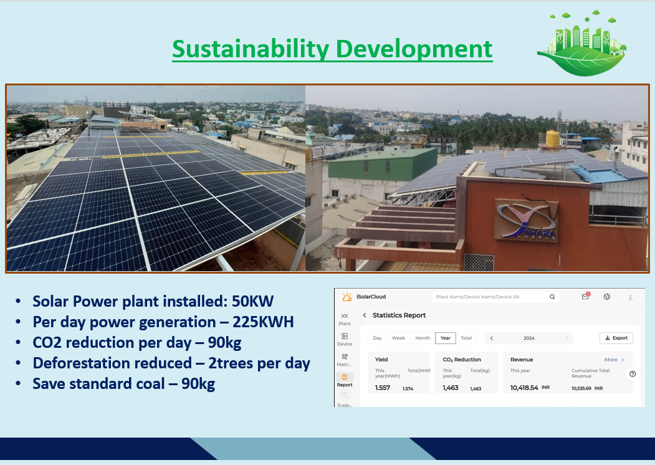655x465 pixels.
Task: Switch to the Month tab
Action: pyautogui.click(x=423, y=338)
